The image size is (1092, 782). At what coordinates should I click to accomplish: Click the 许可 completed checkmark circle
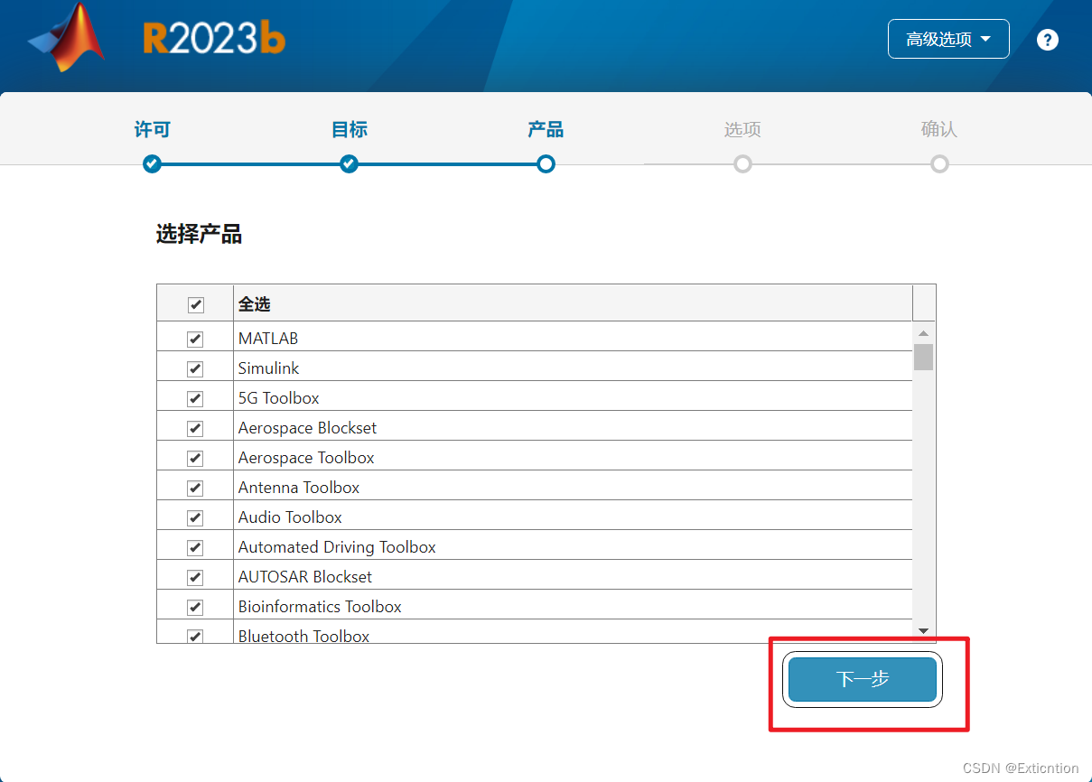(152, 164)
